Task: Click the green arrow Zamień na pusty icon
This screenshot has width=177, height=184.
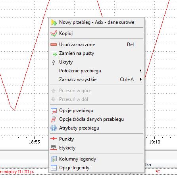Action: point(55,54)
